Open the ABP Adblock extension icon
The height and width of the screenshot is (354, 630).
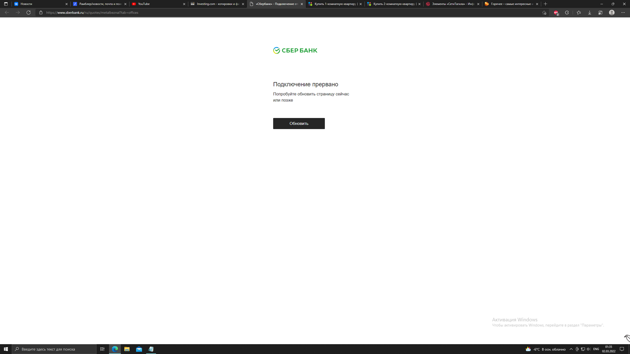[556, 13]
